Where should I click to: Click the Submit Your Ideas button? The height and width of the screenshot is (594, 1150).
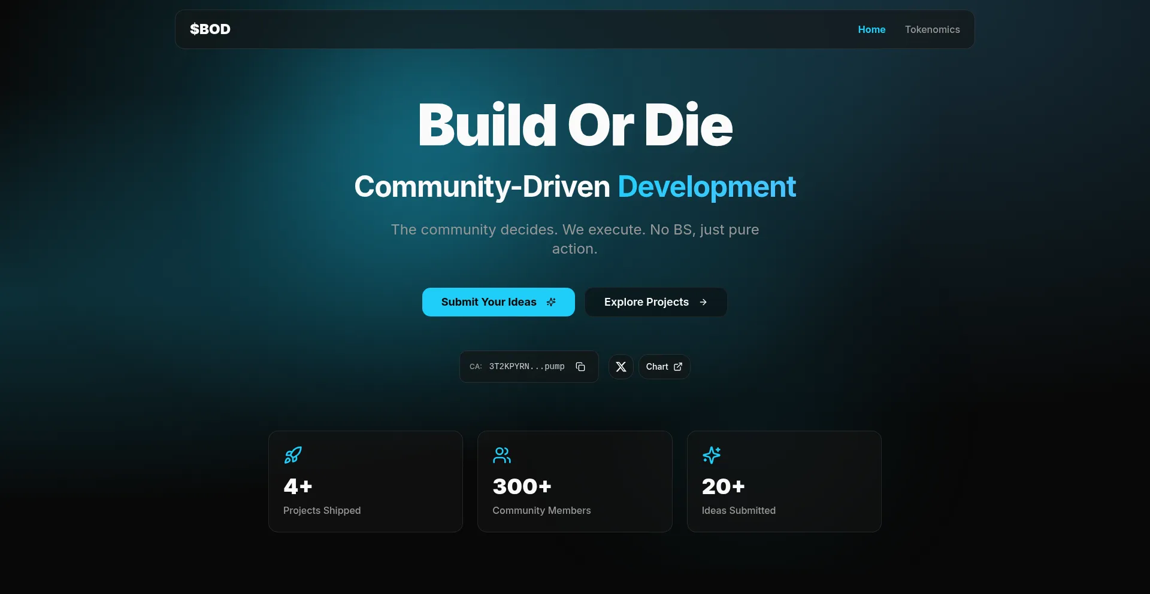[498, 302]
